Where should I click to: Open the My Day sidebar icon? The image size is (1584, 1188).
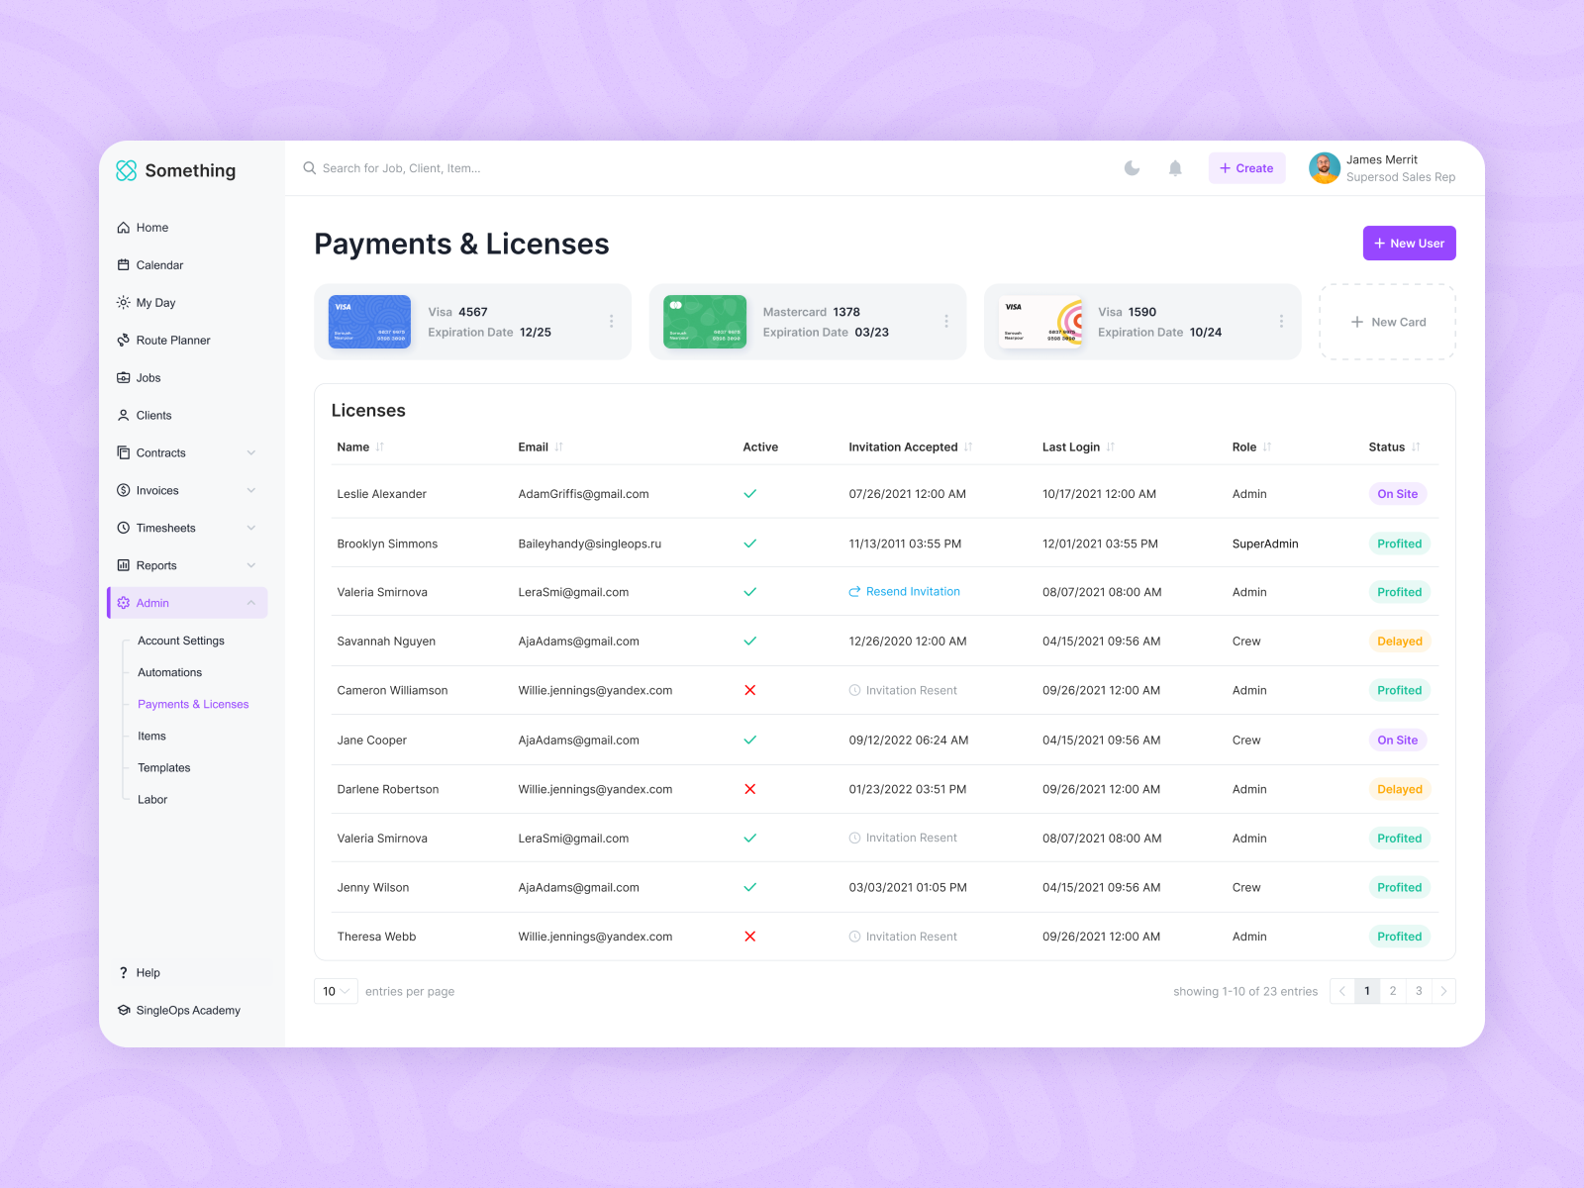123,302
